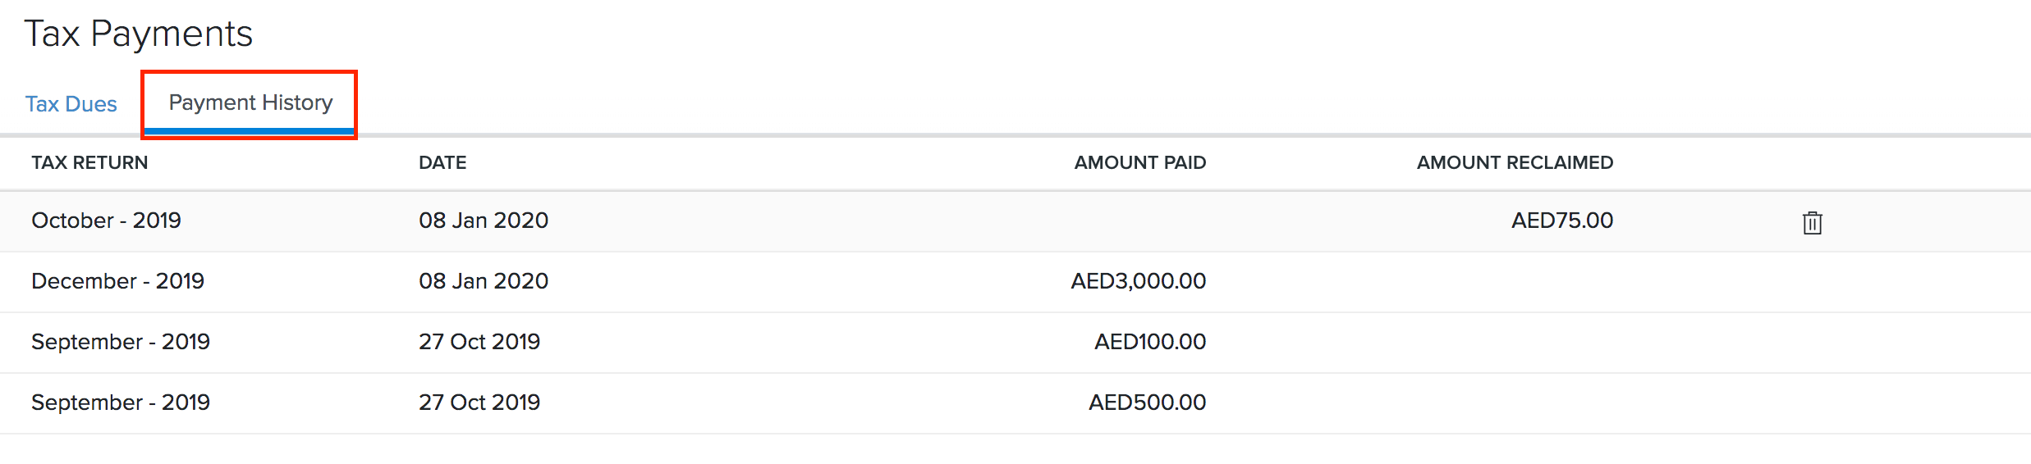Click the 27 Oct 2019 date beside AED500.00

pos(479,403)
